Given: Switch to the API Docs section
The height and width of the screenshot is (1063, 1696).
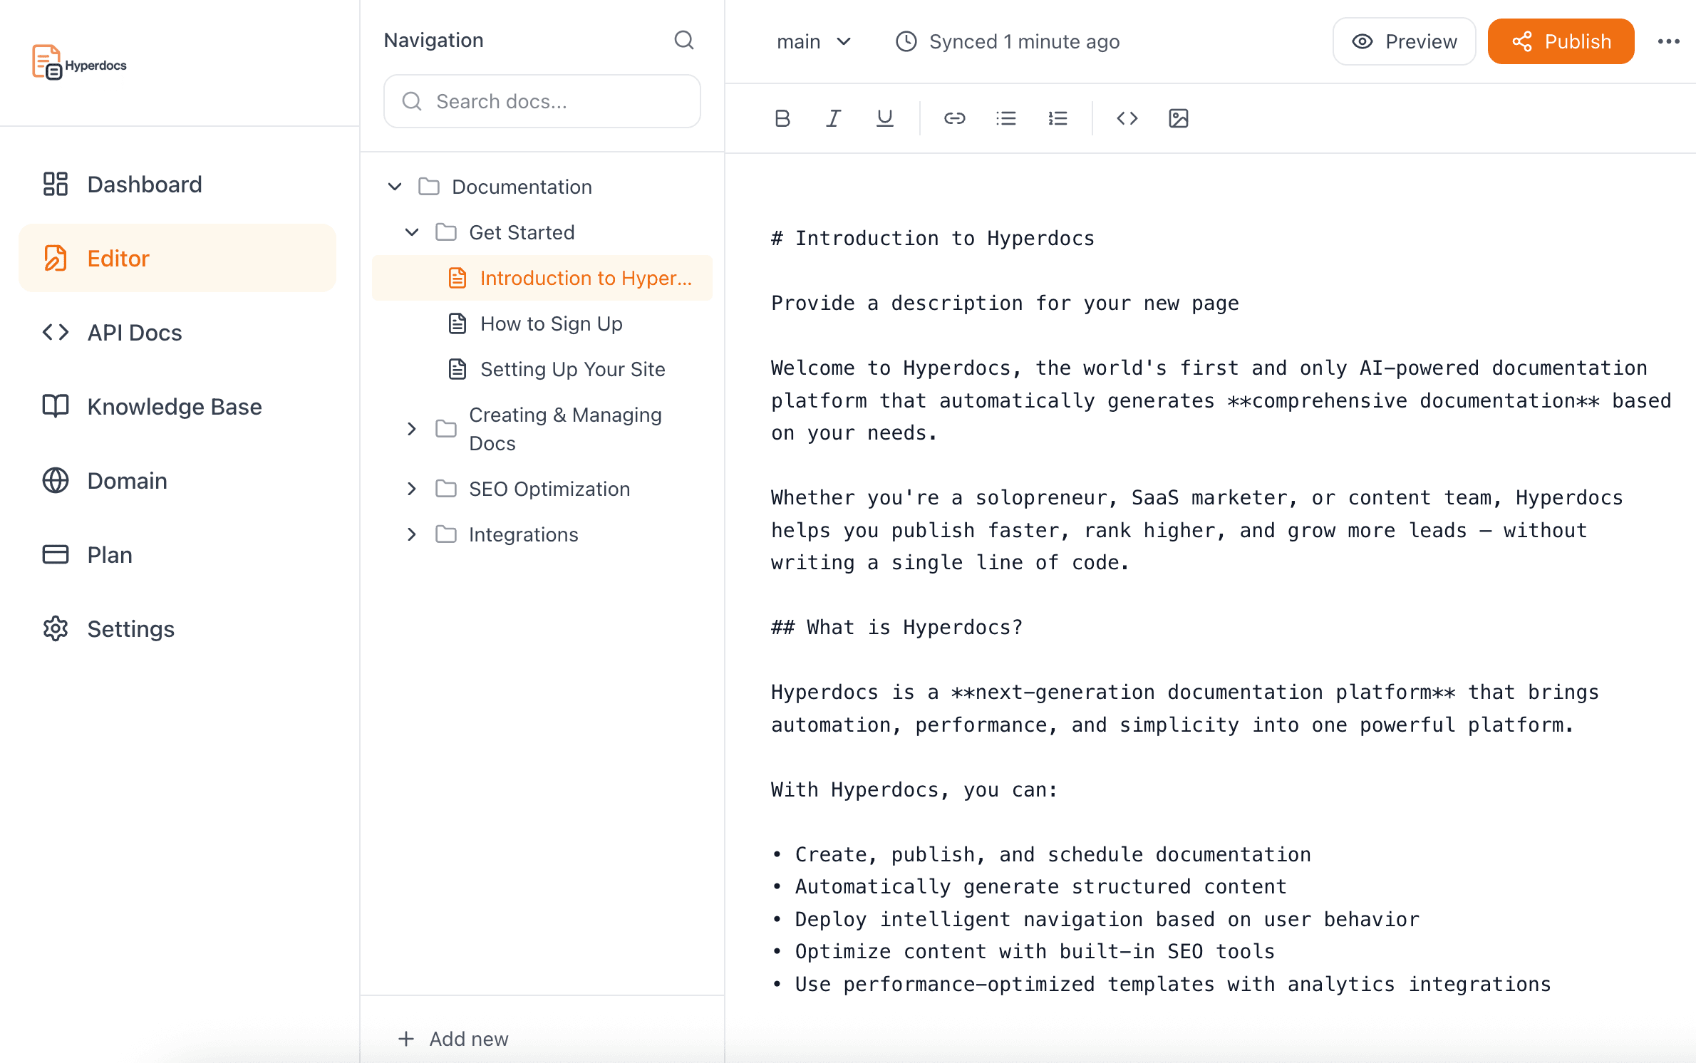Looking at the screenshot, I should (x=134, y=332).
